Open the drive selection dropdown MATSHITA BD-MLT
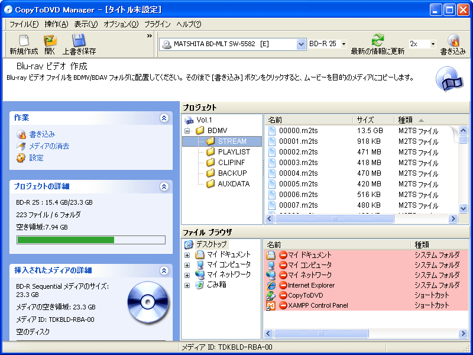 point(301,44)
